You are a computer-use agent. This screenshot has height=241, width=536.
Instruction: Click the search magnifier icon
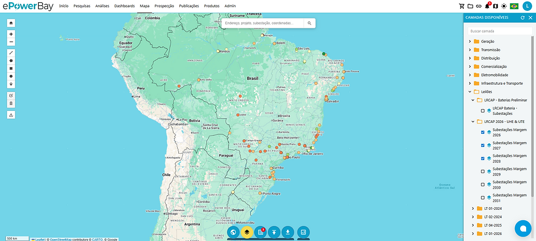[310, 23]
